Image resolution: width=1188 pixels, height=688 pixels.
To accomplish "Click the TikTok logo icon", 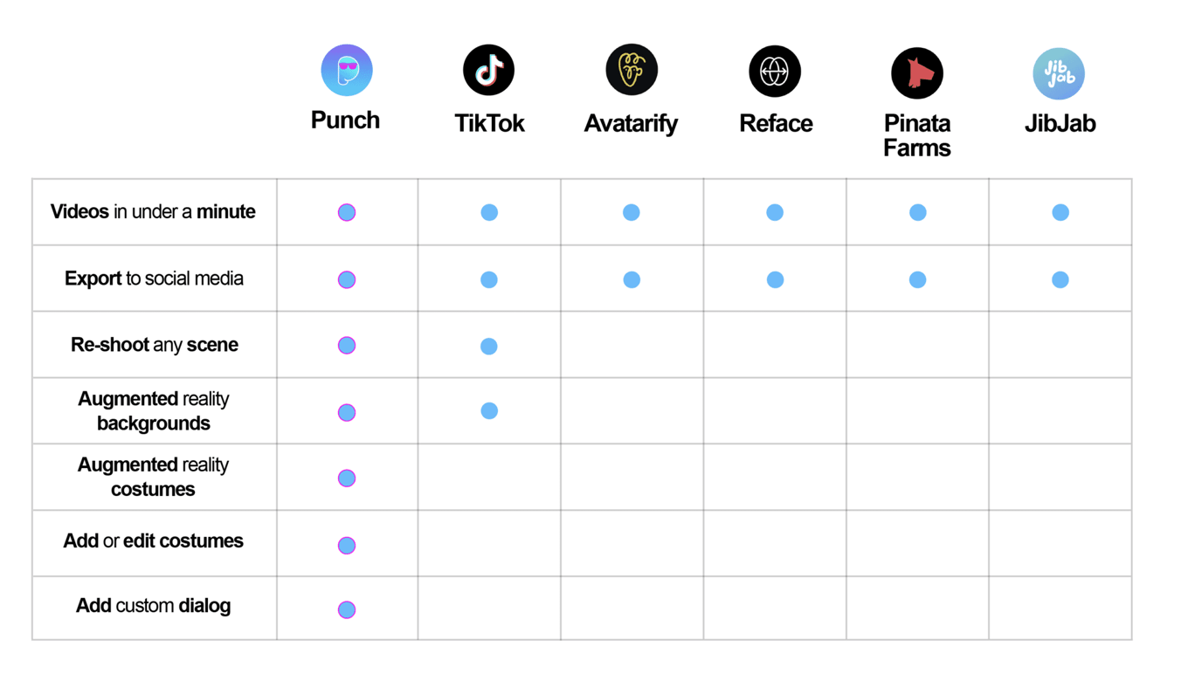I will click(x=489, y=70).
